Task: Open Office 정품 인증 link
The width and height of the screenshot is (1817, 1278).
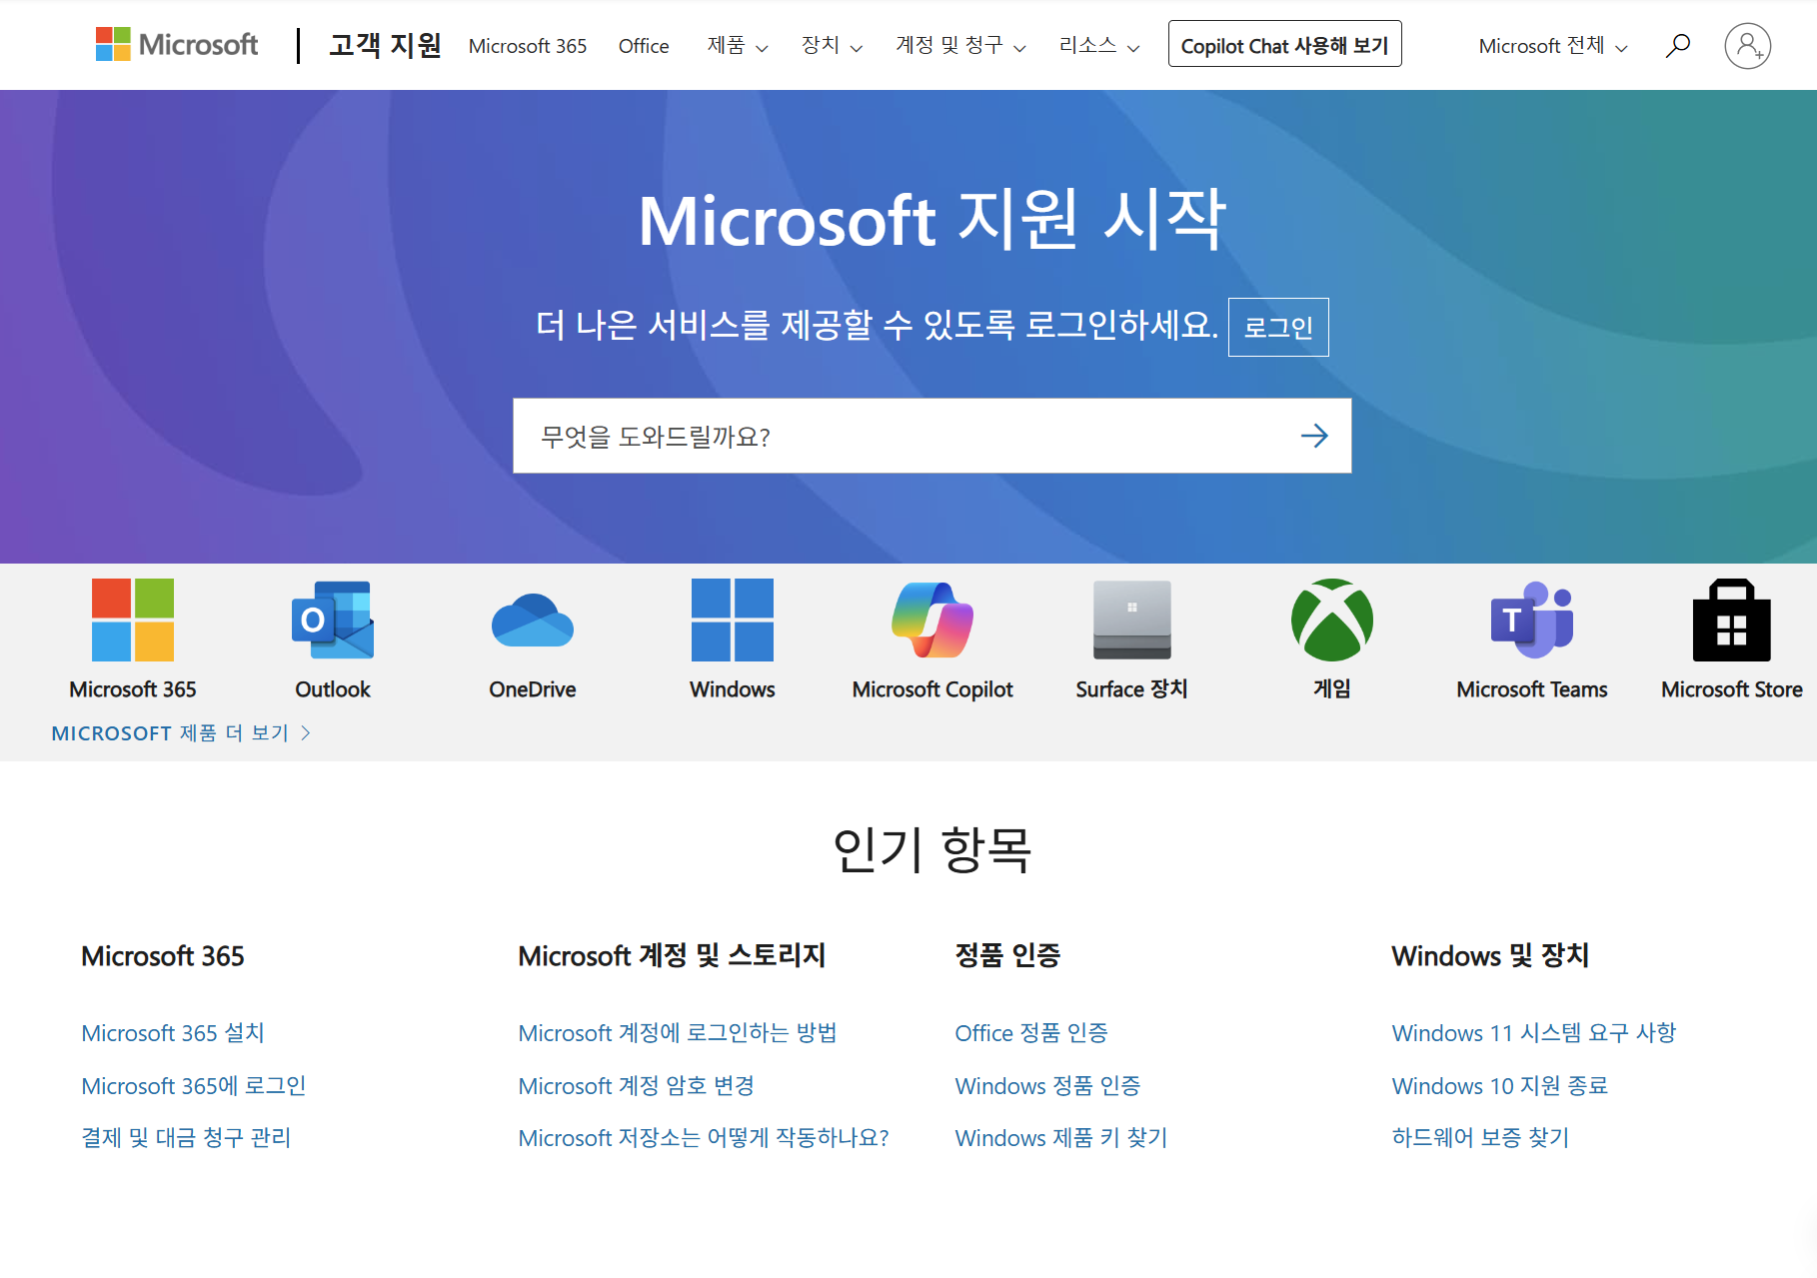Action: (1031, 1033)
